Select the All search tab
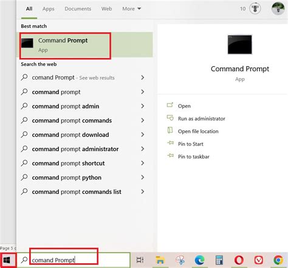The image size is (288, 268). [29, 9]
